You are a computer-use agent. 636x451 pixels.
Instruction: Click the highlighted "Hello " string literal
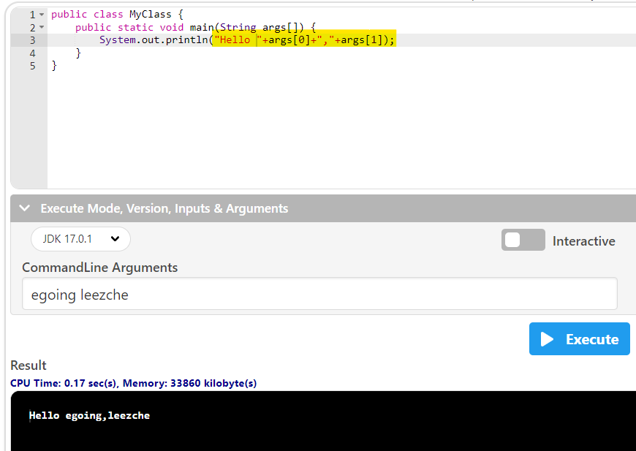click(238, 39)
